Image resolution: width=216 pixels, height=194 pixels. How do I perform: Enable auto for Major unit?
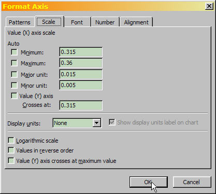point(14,74)
